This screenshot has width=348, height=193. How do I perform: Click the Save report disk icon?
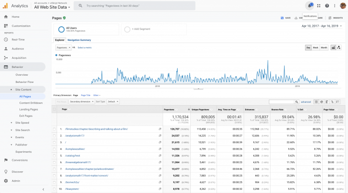coord(282,18)
